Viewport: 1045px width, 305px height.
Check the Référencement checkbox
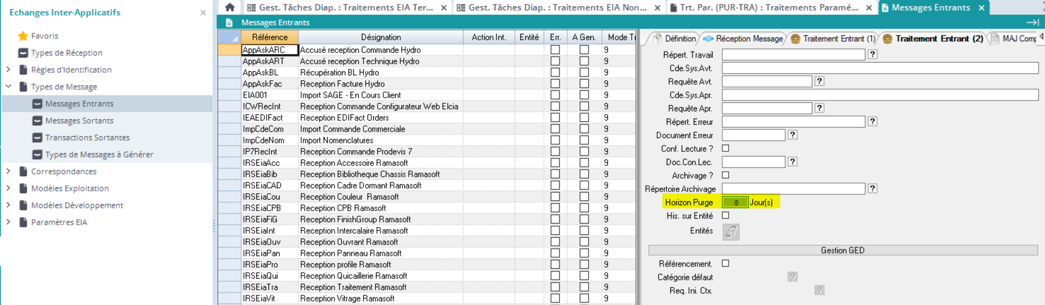[726, 263]
